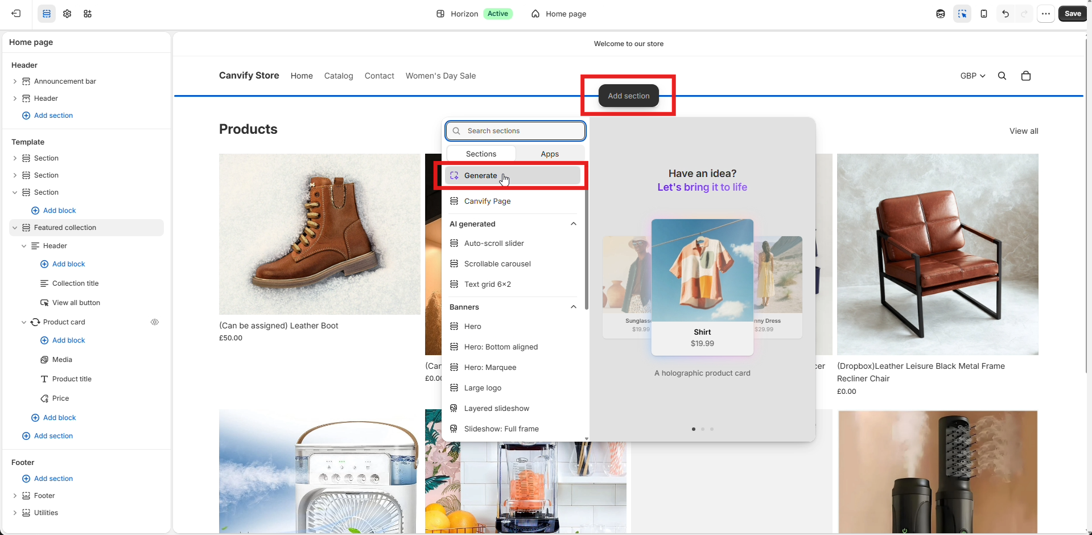The height and width of the screenshot is (535, 1092).
Task: Select the first carousel dot in preview
Action: (x=693, y=429)
